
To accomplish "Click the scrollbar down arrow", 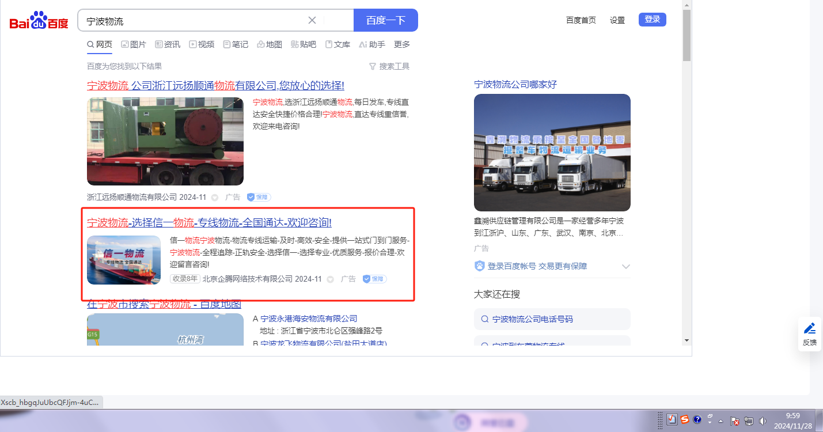I will (687, 340).
